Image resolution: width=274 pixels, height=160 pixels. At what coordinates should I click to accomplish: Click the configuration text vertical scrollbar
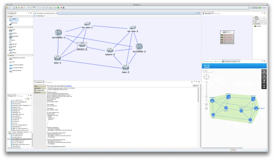198,95
